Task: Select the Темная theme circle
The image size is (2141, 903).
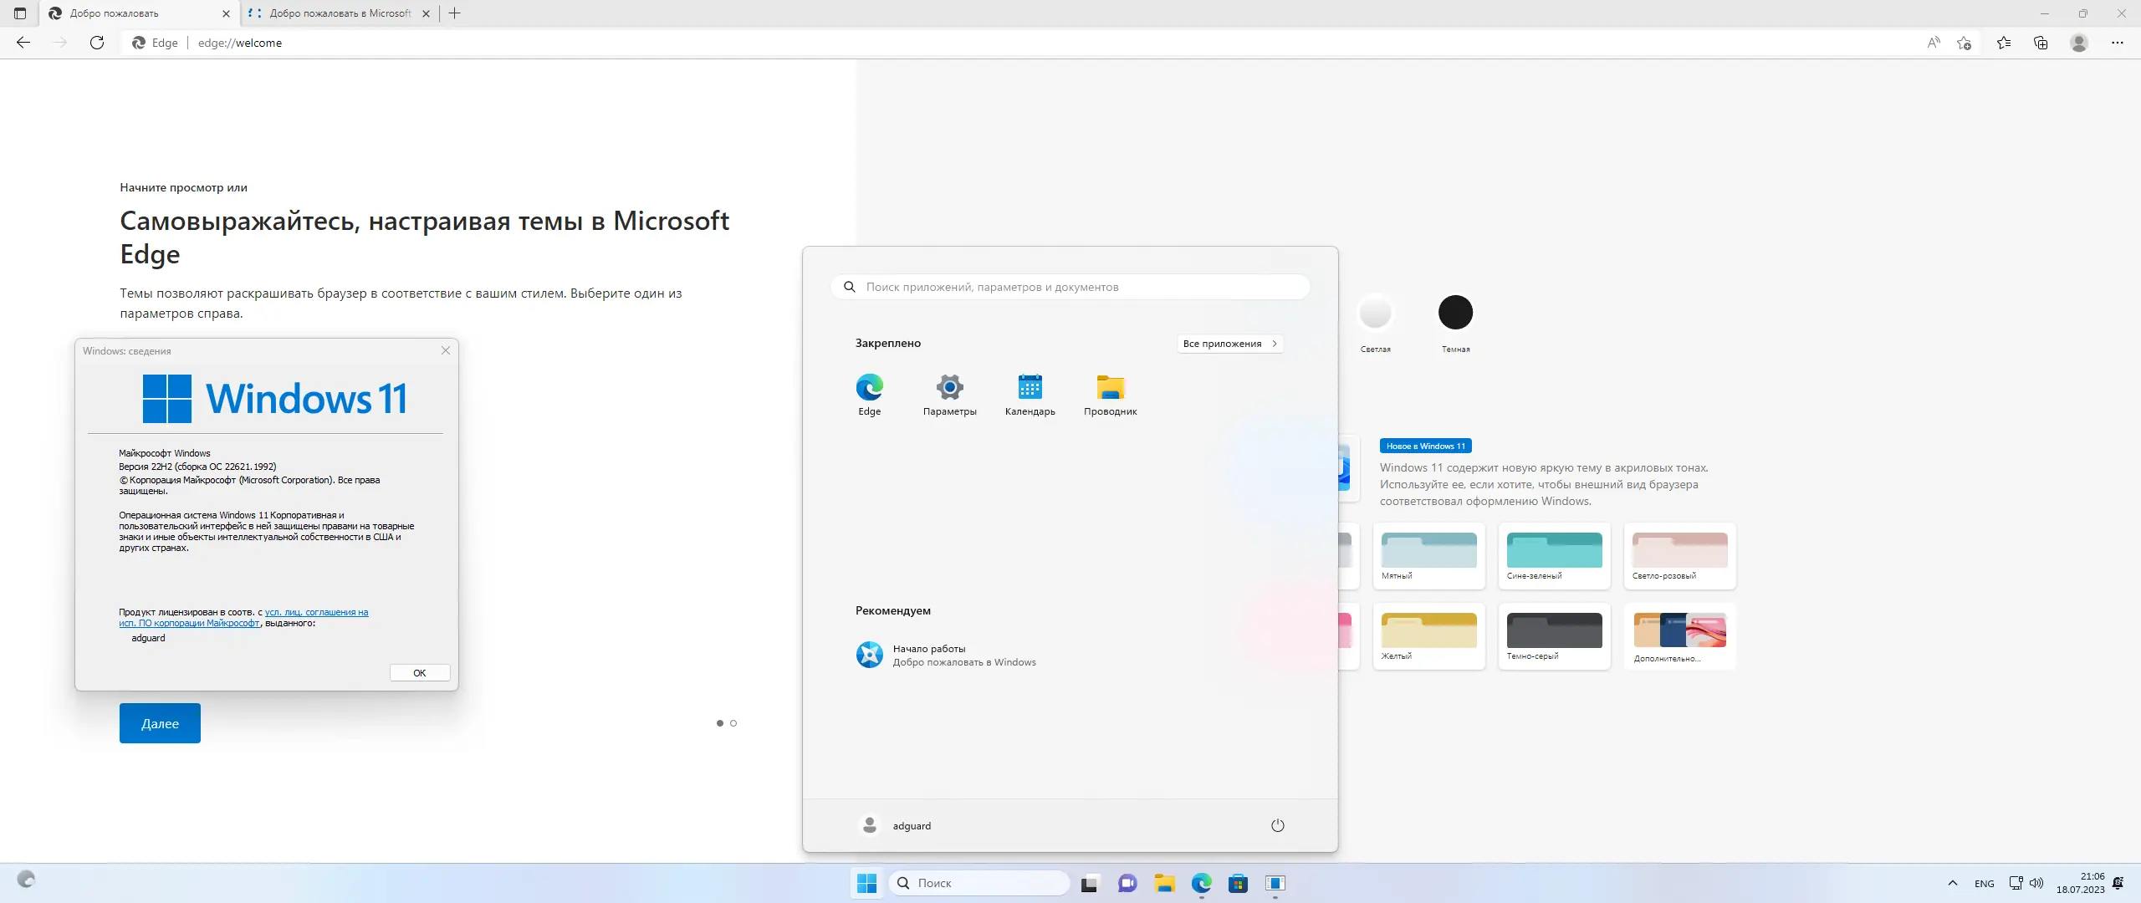Action: coord(1454,312)
